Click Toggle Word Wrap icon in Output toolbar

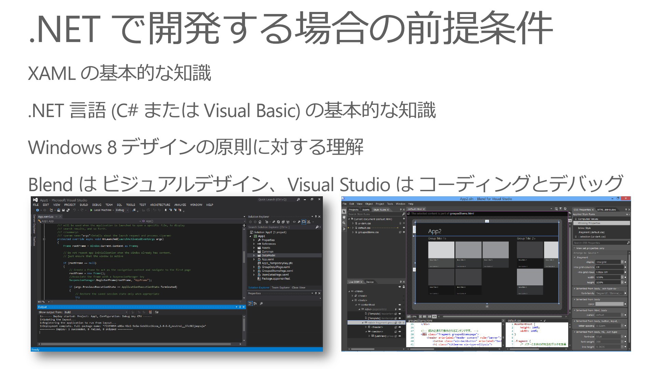[x=156, y=312]
